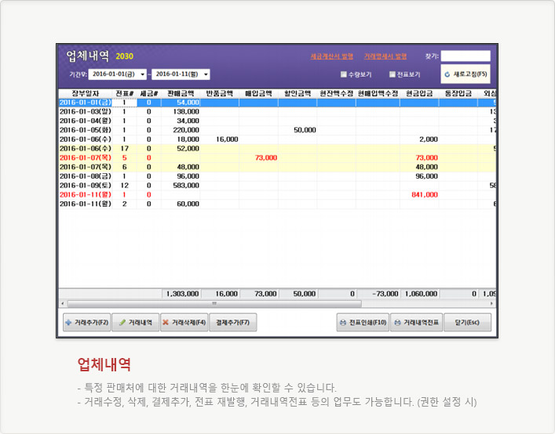Image resolution: width=555 pixels, height=434 pixels.
Task: Open the 세금계산서 발행 link
Action: (x=331, y=56)
